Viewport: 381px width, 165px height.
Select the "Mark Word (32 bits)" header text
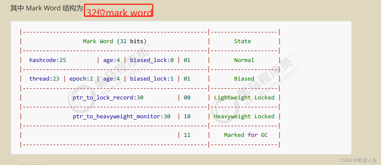(x=114, y=42)
